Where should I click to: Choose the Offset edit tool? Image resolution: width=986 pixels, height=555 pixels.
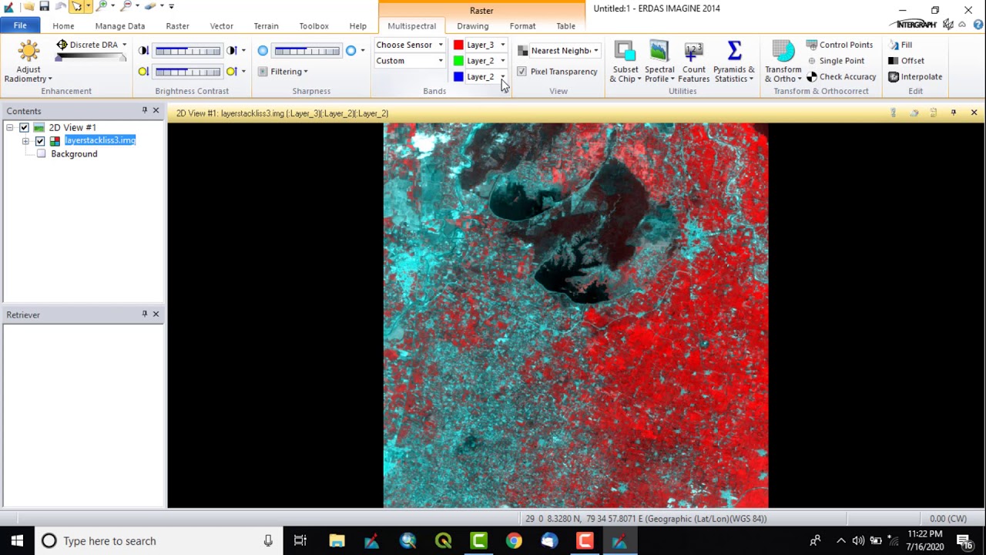click(x=906, y=61)
